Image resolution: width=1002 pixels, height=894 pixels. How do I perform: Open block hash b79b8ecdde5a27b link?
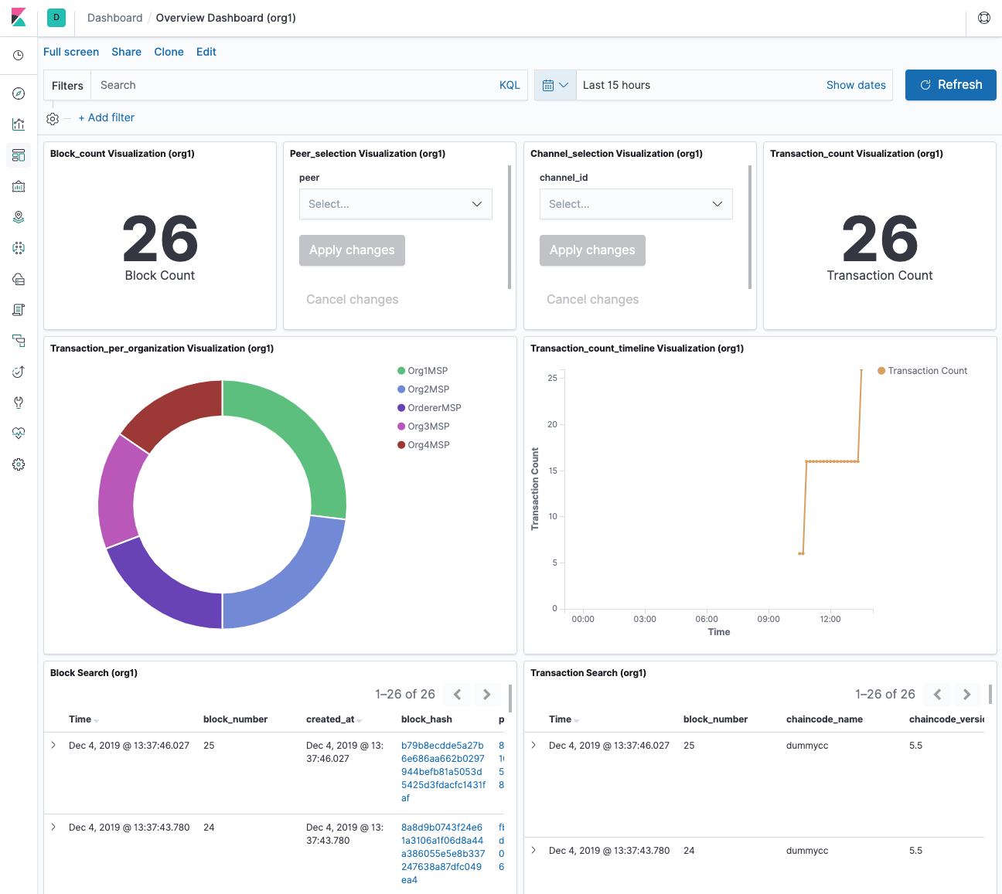click(443, 772)
